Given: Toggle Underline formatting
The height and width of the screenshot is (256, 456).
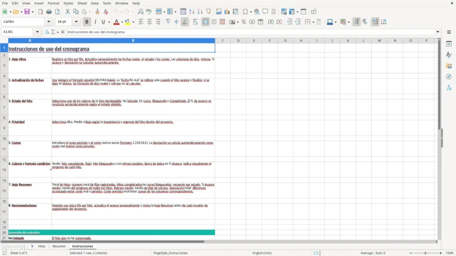Looking at the screenshot, I should coord(103,22).
